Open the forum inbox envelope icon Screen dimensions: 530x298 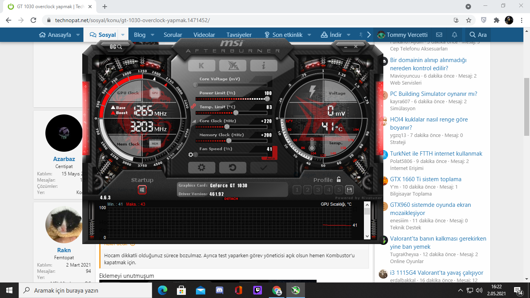439,35
